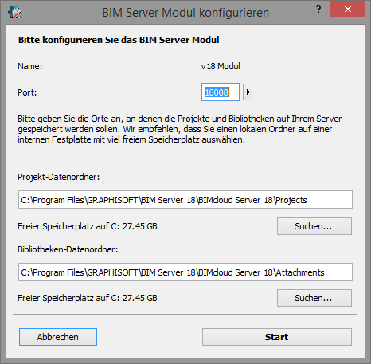The height and width of the screenshot is (364, 371).
Task: Select the v18 Modul name value
Action: (x=221, y=66)
